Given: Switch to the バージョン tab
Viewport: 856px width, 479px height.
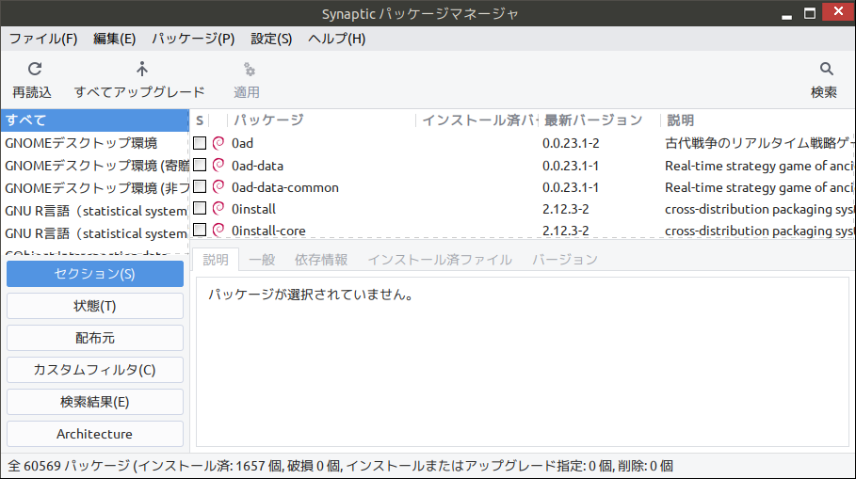Looking at the screenshot, I should (565, 260).
